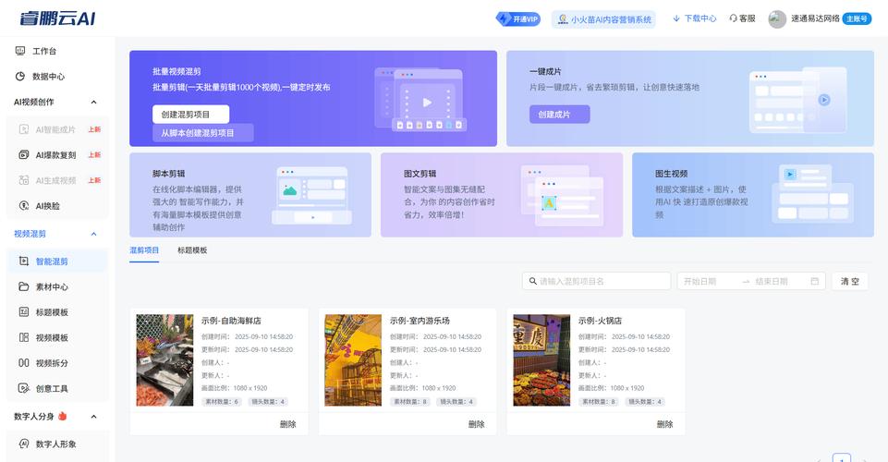This screenshot has height=462, width=888.
Task: Open the 素材中心 folder icon
Action: click(x=24, y=286)
